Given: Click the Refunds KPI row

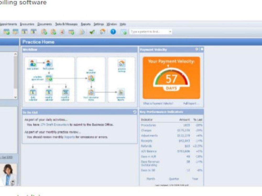Looking at the screenshot, I should click(171, 146).
